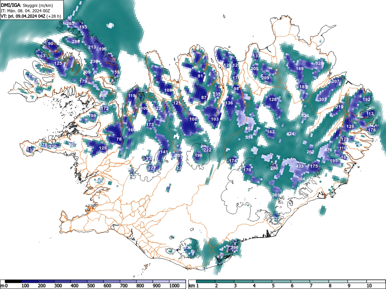Click the visibility value 222
The height and width of the screenshot is (289, 386).
pos(207,150)
